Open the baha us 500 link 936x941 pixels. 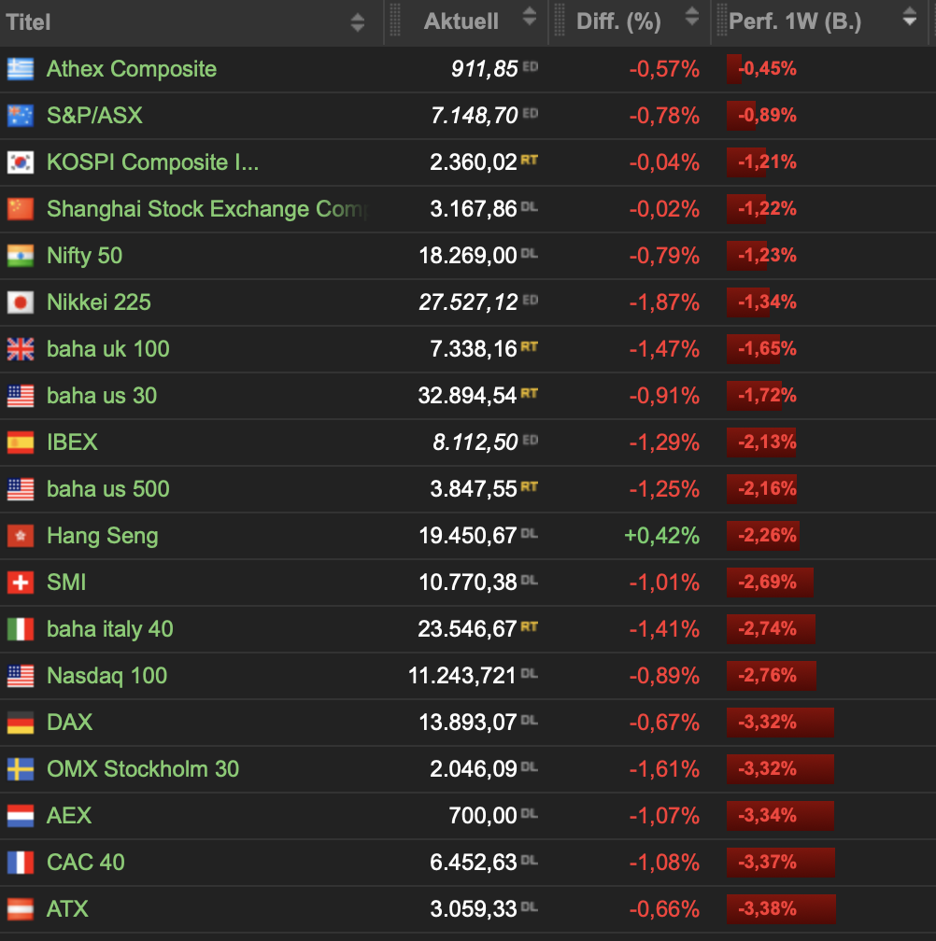click(x=108, y=489)
